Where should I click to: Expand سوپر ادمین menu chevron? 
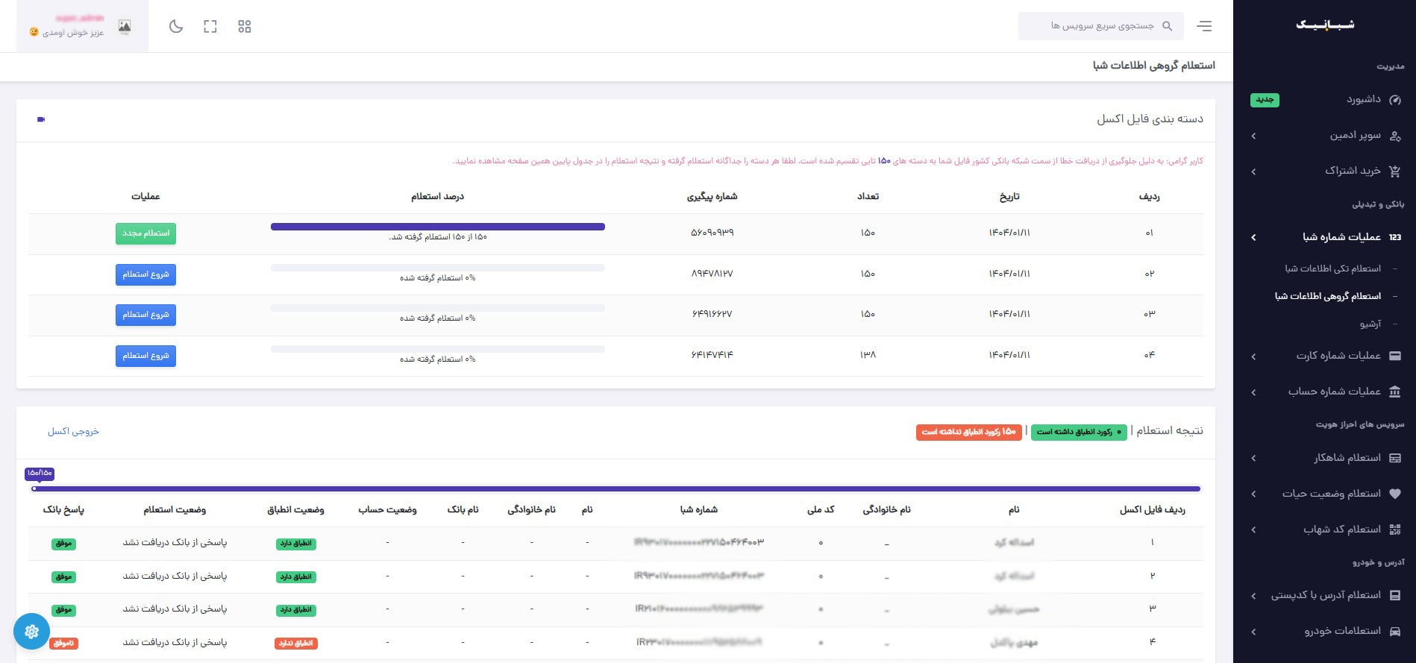click(1253, 136)
